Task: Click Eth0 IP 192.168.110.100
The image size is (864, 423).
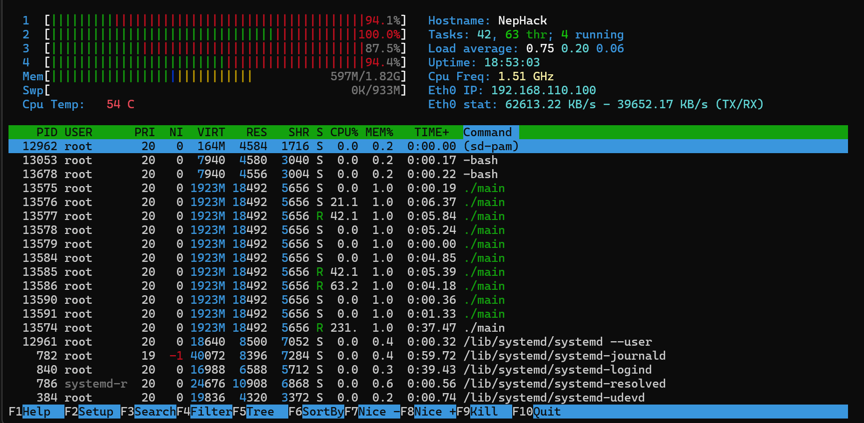Action: point(544,90)
